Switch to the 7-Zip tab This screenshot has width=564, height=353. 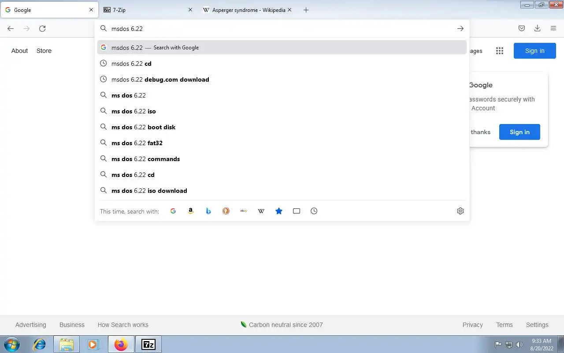point(148,10)
